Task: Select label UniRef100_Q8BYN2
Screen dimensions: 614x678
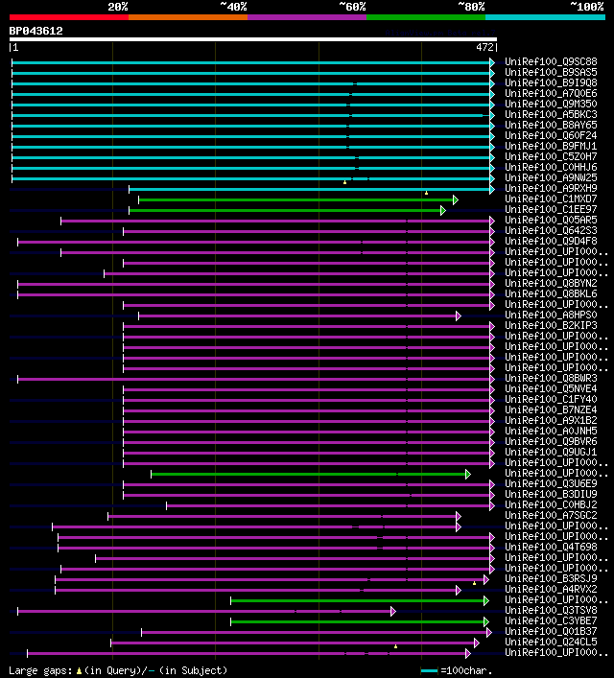Action: click(551, 283)
